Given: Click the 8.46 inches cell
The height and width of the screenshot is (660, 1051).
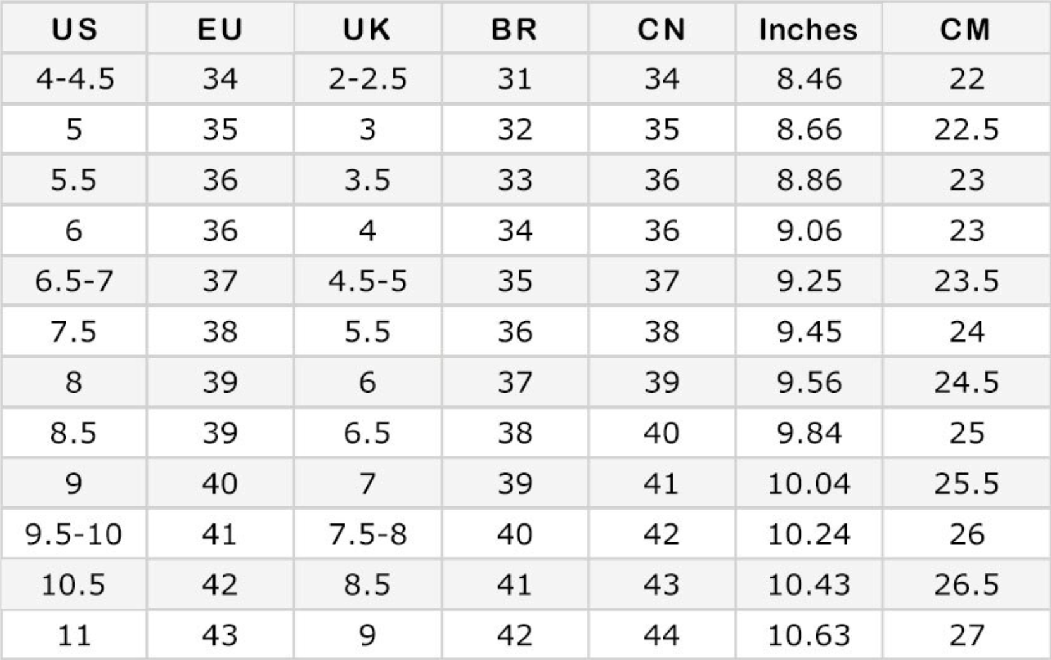Looking at the screenshot, I should 809,79.
